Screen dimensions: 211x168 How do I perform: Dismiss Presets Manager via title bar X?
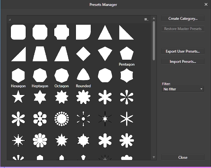[x=206, y=4]
